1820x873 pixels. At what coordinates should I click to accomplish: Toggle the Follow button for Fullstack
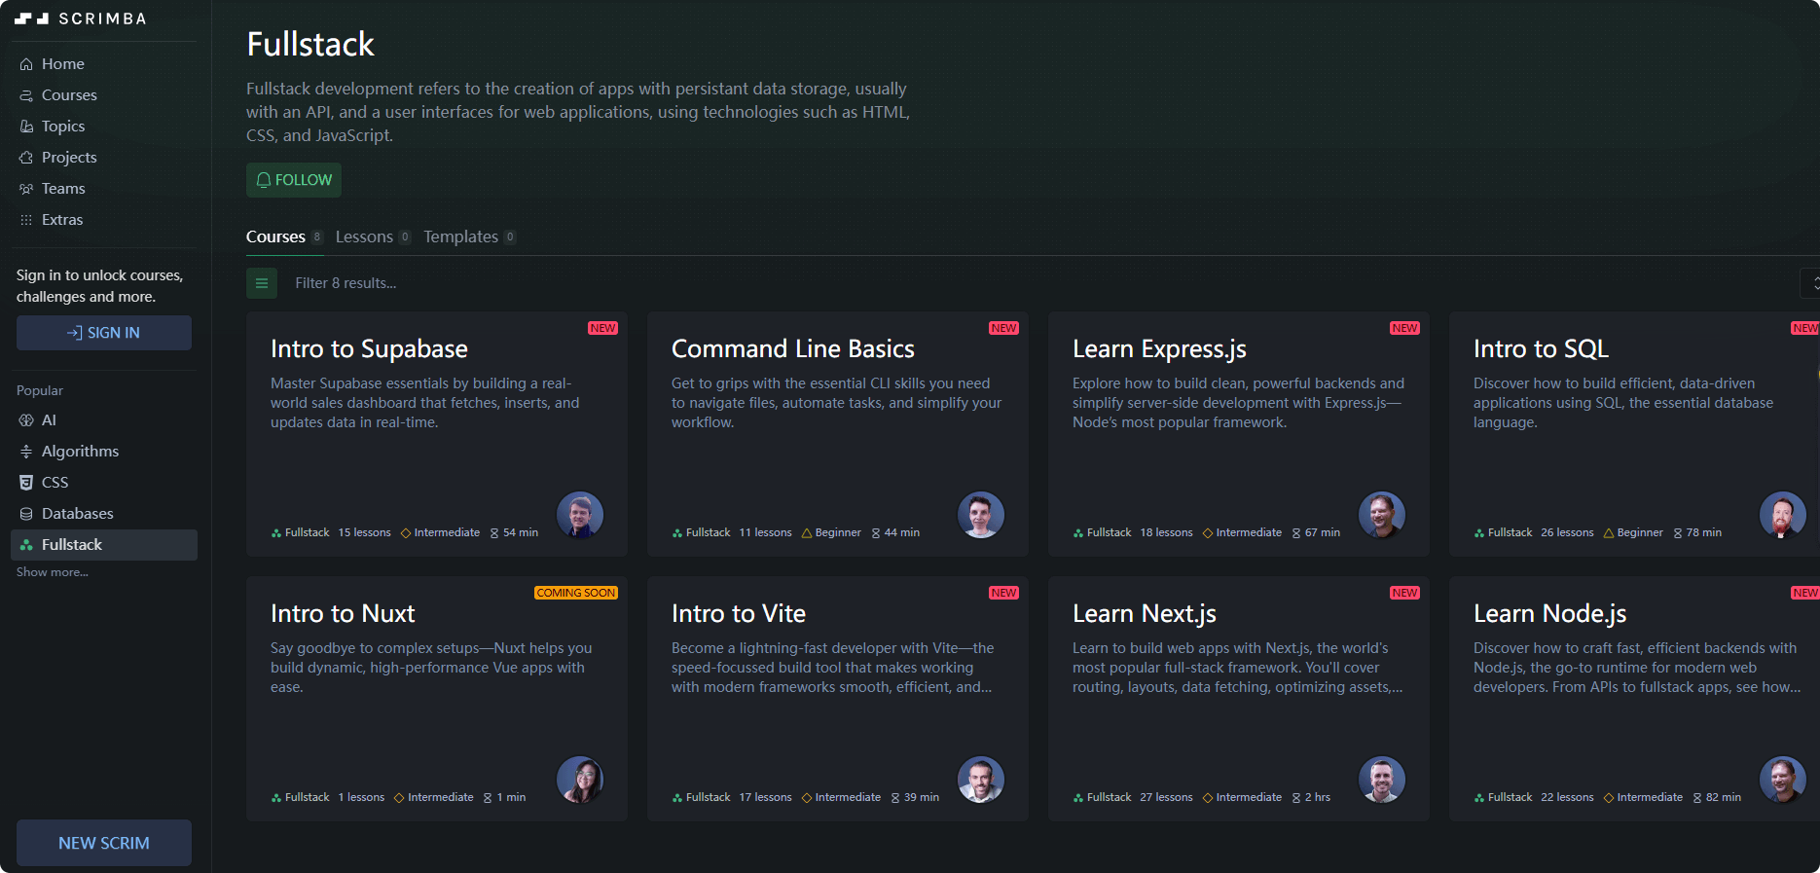pyautogui.click(x=293, y=180)
